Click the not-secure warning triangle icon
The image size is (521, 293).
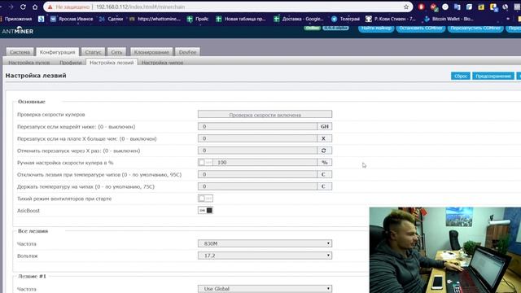click(x=50, y=7)
